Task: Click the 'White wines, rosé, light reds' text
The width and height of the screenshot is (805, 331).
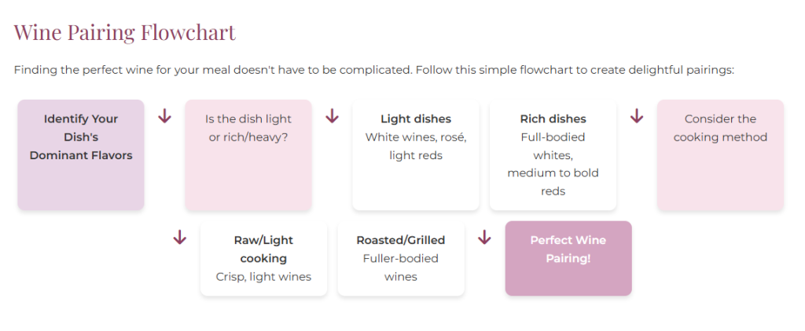Action: tap(416, 147)
